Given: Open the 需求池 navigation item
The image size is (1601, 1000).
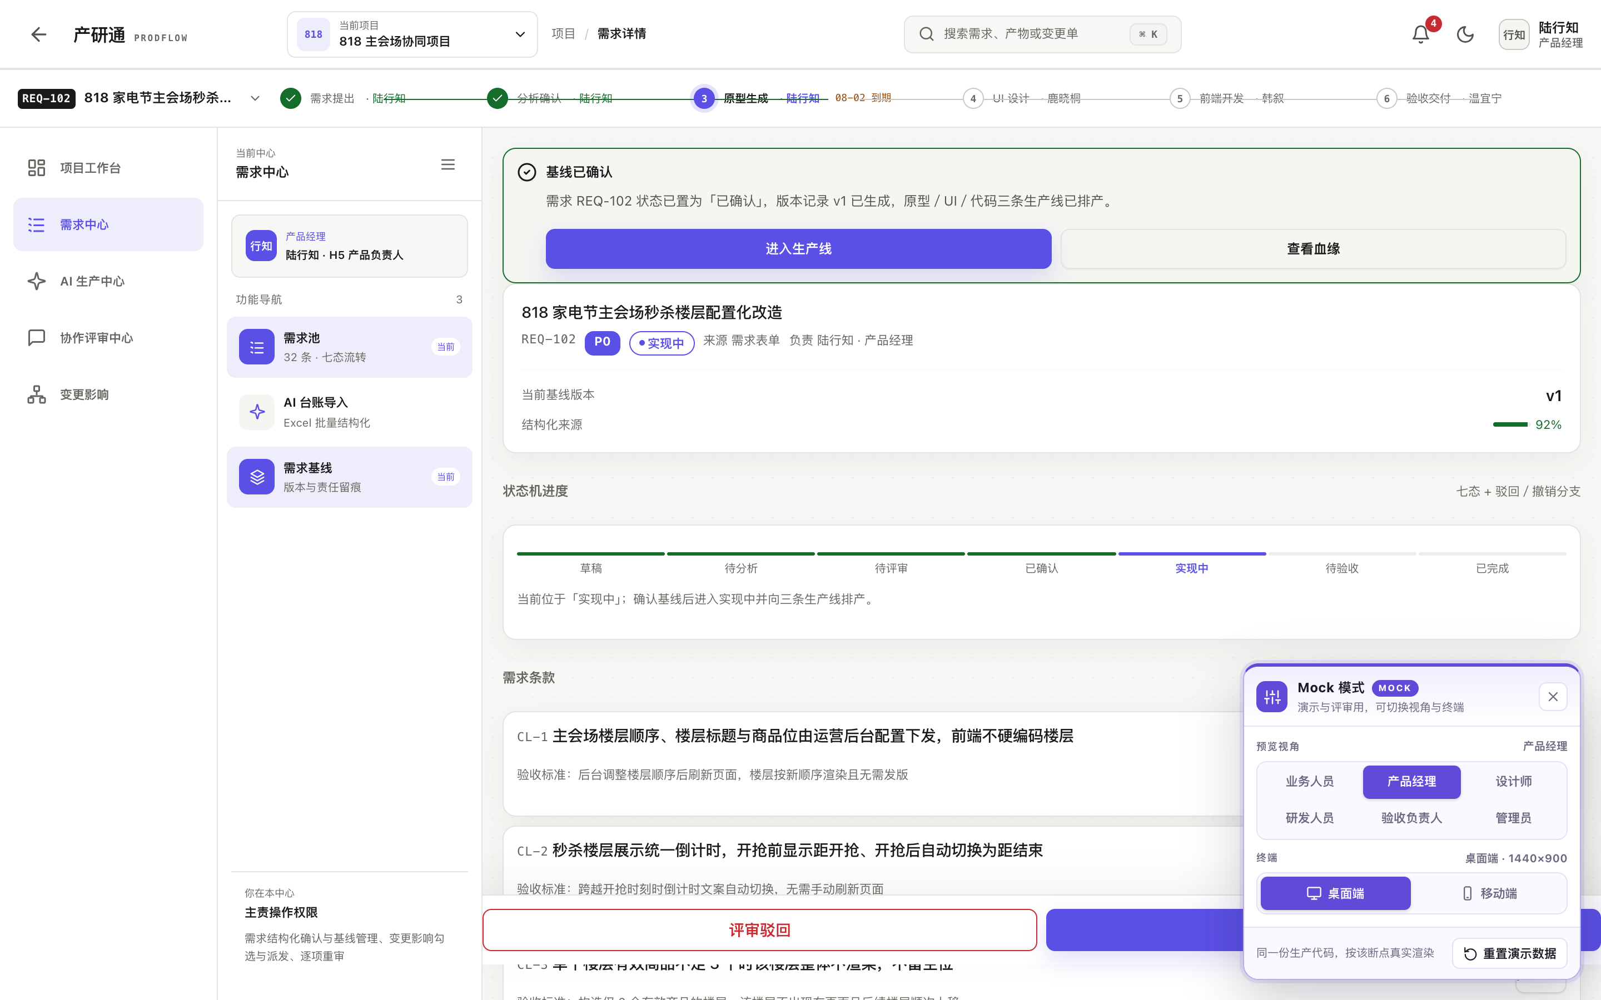Looking at the screenshot, I should [349, 347].
